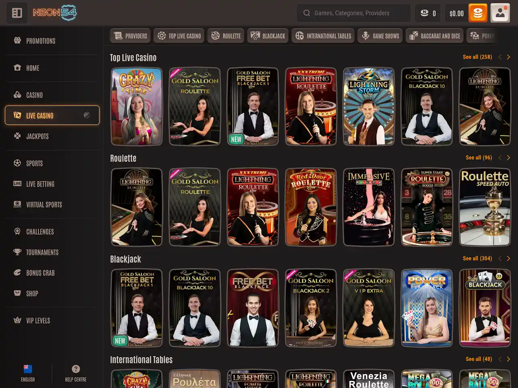
Task: Open See all (304) Blackjack link
Action: [477, 258]
